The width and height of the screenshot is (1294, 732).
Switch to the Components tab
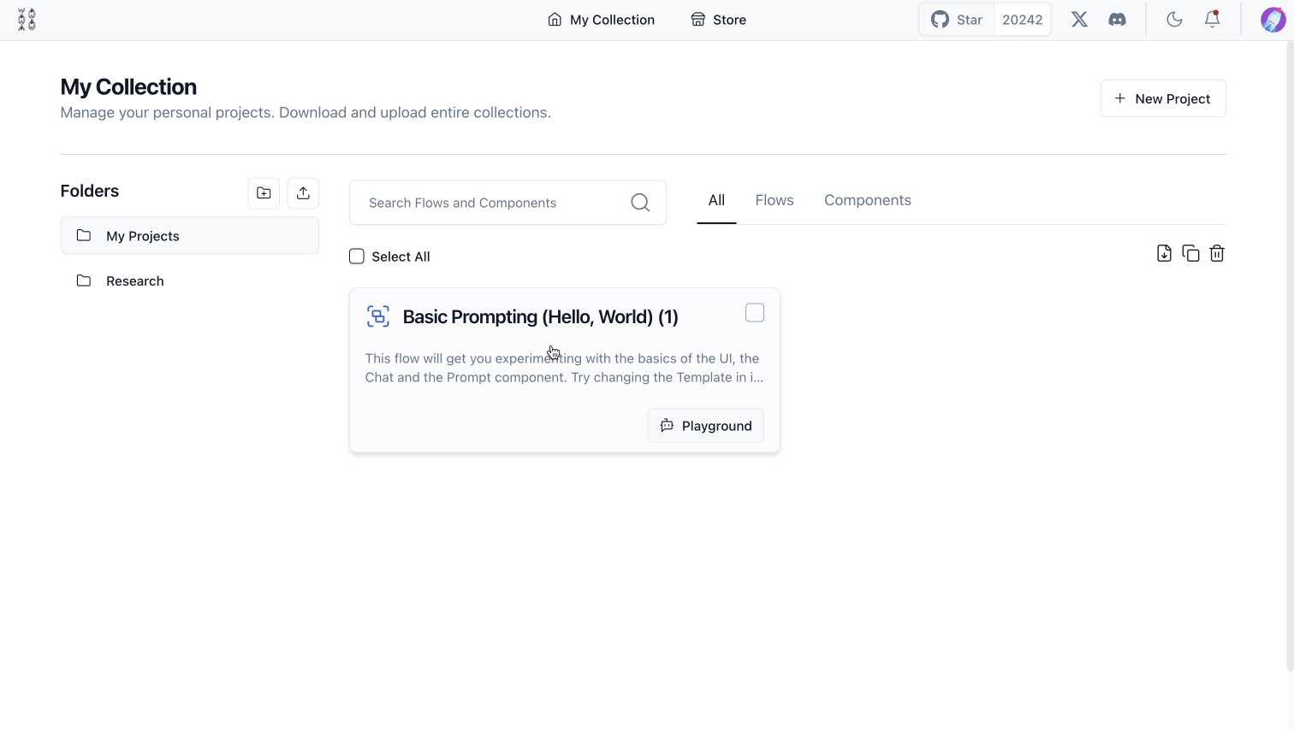868,200
